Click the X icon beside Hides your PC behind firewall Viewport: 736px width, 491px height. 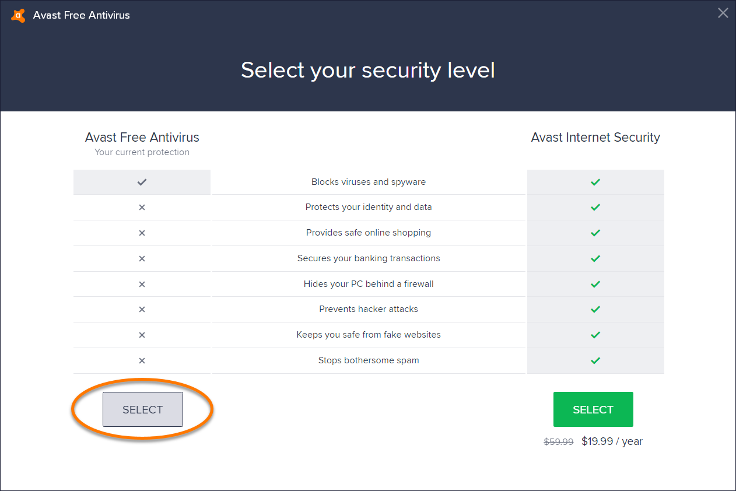[142, 284]
